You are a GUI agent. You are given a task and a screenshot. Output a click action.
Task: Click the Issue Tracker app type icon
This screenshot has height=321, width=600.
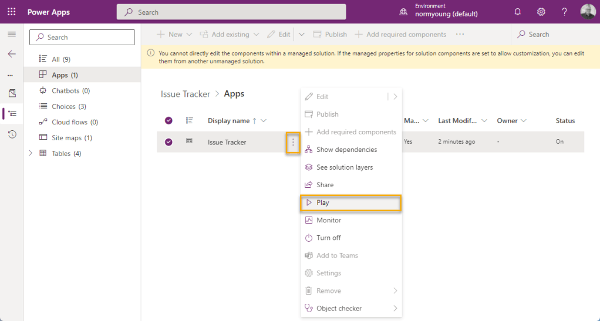[189, 141]
